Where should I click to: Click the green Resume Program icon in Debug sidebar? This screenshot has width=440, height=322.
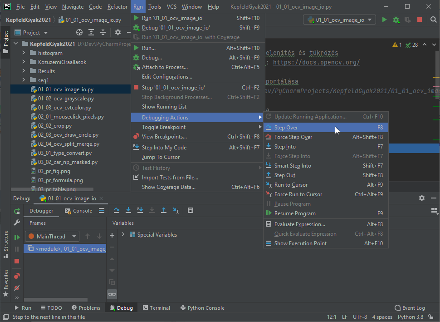[x=17, y=238]
